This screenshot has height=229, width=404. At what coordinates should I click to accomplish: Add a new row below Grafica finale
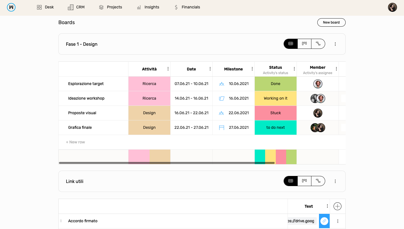75,142
